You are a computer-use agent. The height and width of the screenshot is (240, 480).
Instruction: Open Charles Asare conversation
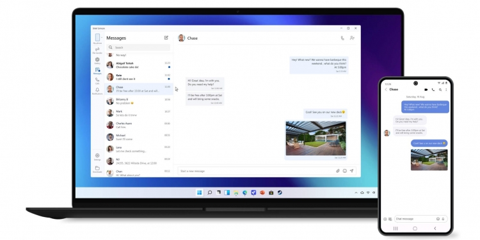click(x=139, y=125)
